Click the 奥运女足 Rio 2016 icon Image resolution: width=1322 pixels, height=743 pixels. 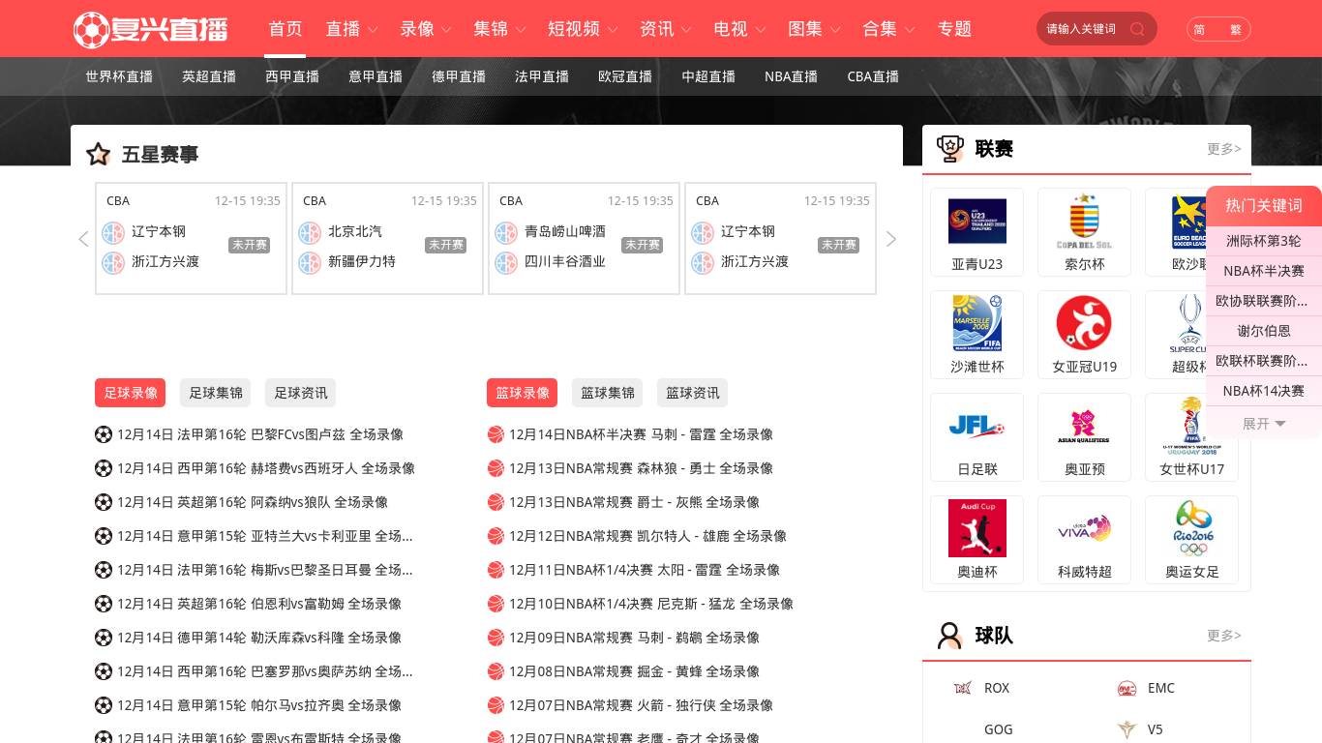1191,528
